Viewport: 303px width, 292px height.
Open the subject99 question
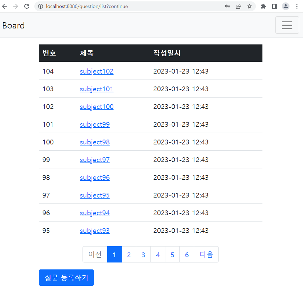[95, 124]
